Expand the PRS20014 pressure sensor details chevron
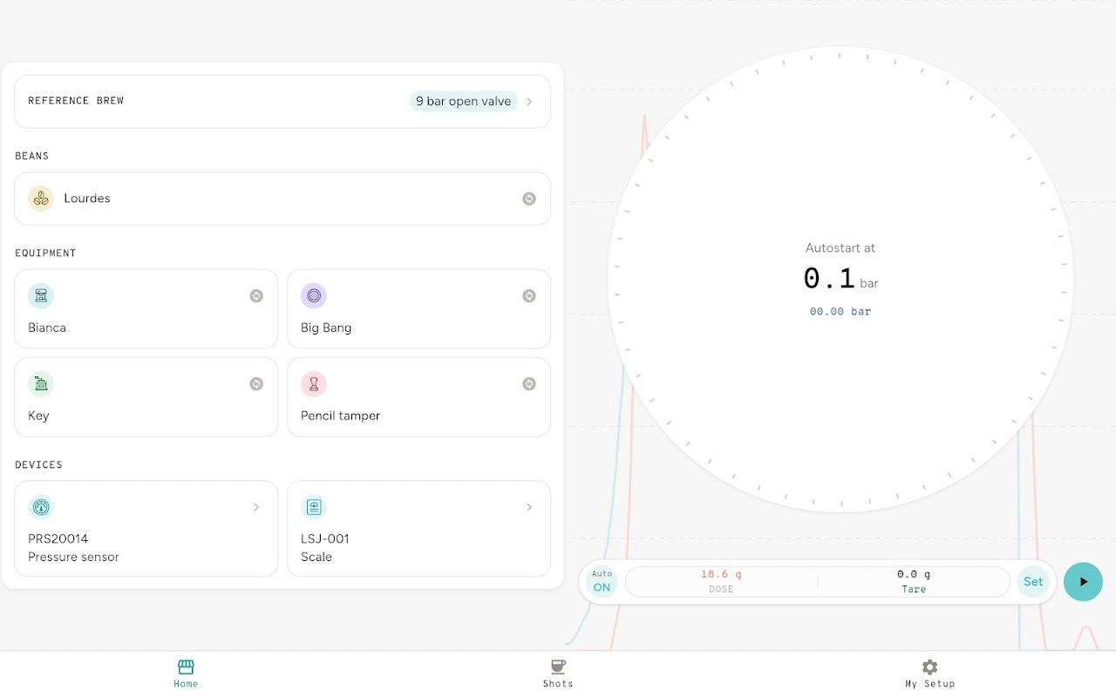 click(256, 507)
